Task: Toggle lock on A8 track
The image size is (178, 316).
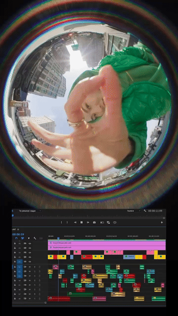Action: [x=15, y=299]
